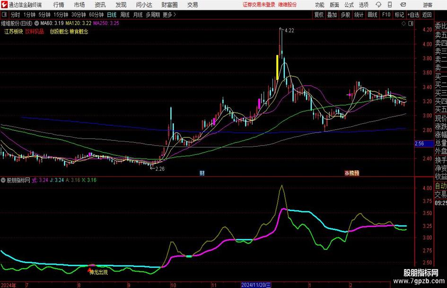The width and height of the screenshot is (447, 288).
Task: Click the 标记 mark button
Action: click(399, 15)
